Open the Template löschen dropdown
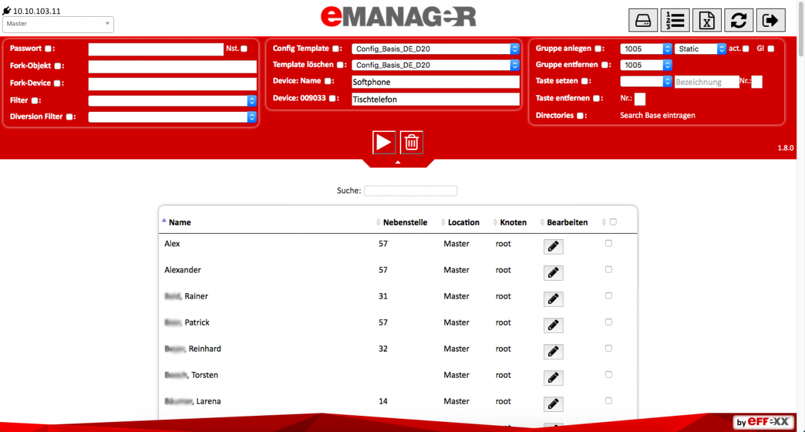 point(436,65)
